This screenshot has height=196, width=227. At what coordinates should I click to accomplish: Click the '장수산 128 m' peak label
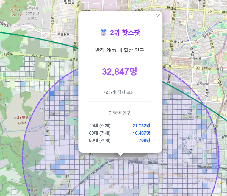pyautogui.click(x=15, y=13)
